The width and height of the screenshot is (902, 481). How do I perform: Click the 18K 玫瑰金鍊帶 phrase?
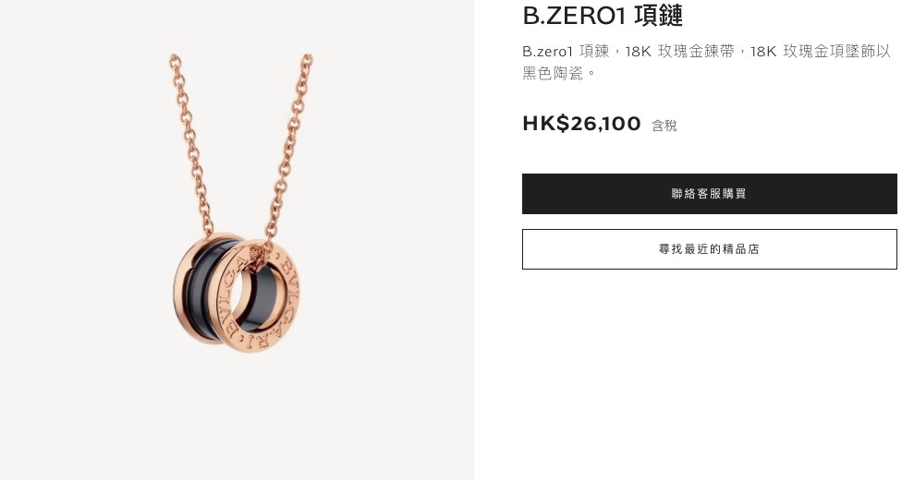[x=678, y=51]
